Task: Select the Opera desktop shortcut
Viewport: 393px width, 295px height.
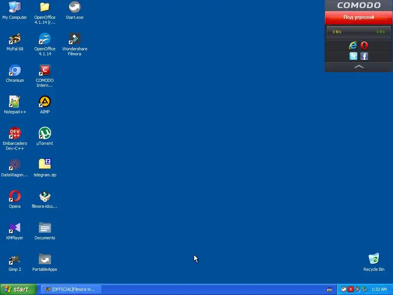Action: [15, 199]
